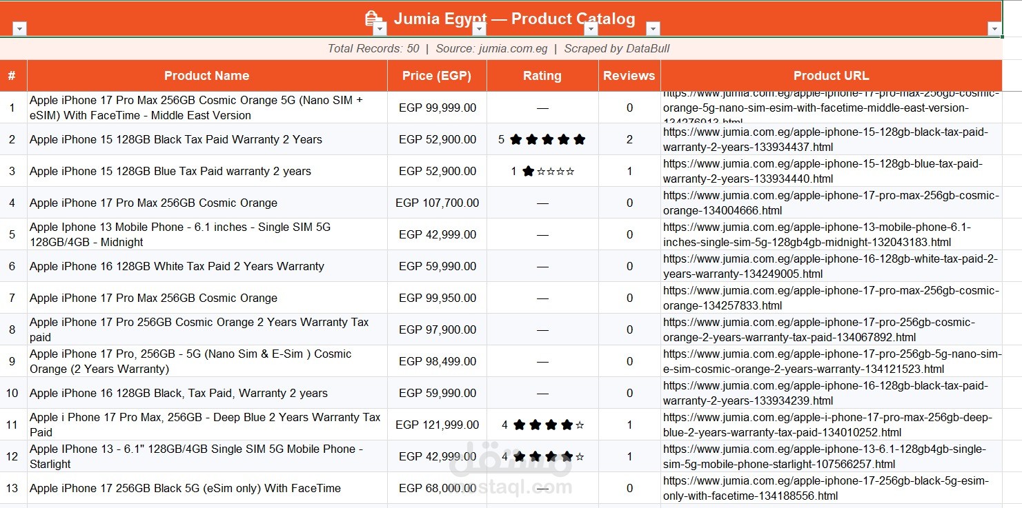Open the filter dropdown above the # column
Screen dimensions: 1022x508
19,28
